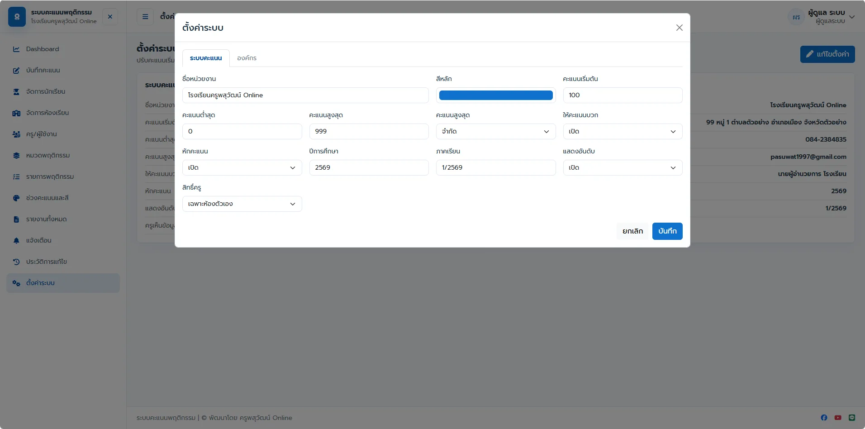This screenshot has width=865, height=429.
Task: Open the Facebook link icon in footer
Action: point(824,418)
